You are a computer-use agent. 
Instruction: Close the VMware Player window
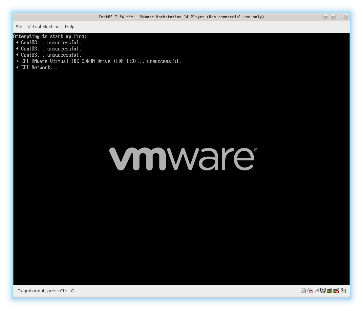point(345,17)
